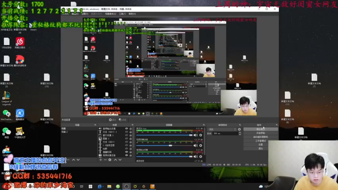338x190 pixels.
Task: Toggle visibility of 直播时间 source
Action: pos(126,152)
